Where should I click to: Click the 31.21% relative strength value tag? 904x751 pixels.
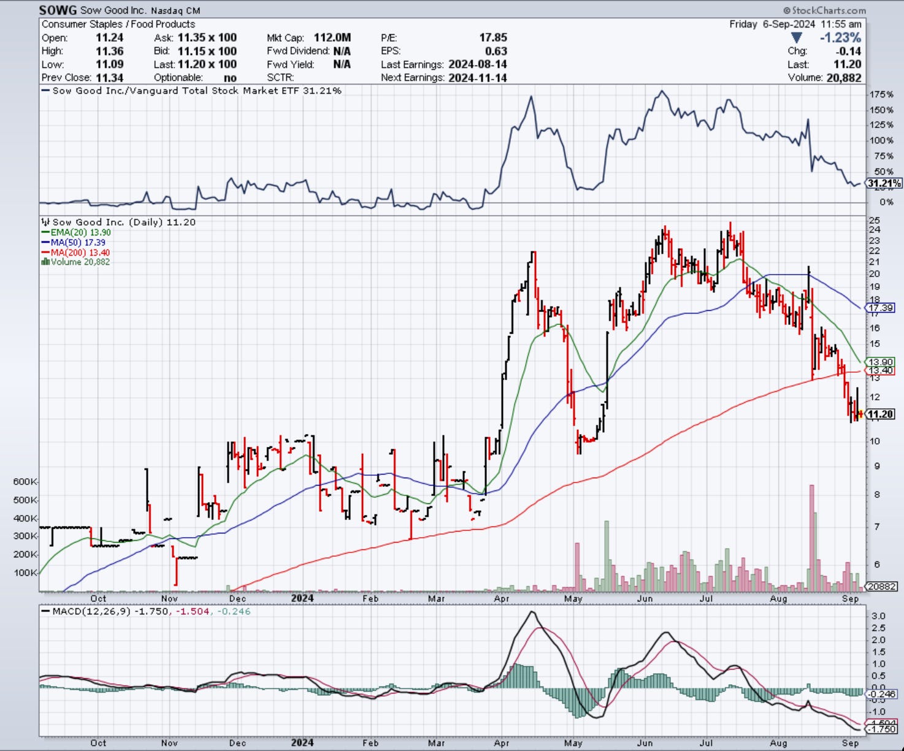(x=884, y=183)
